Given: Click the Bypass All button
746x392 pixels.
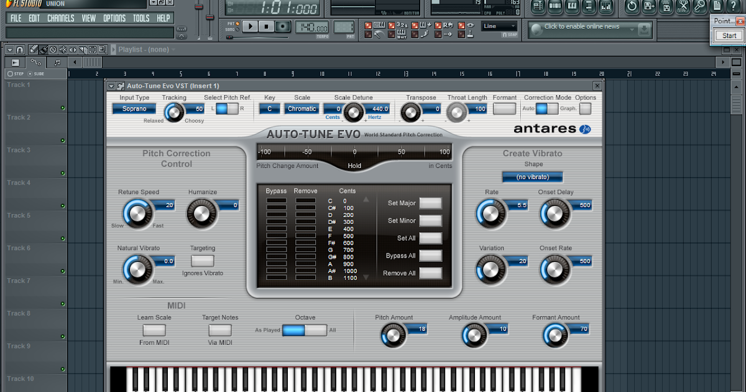Looking at the screenshot, I should (x=431, y=256).
